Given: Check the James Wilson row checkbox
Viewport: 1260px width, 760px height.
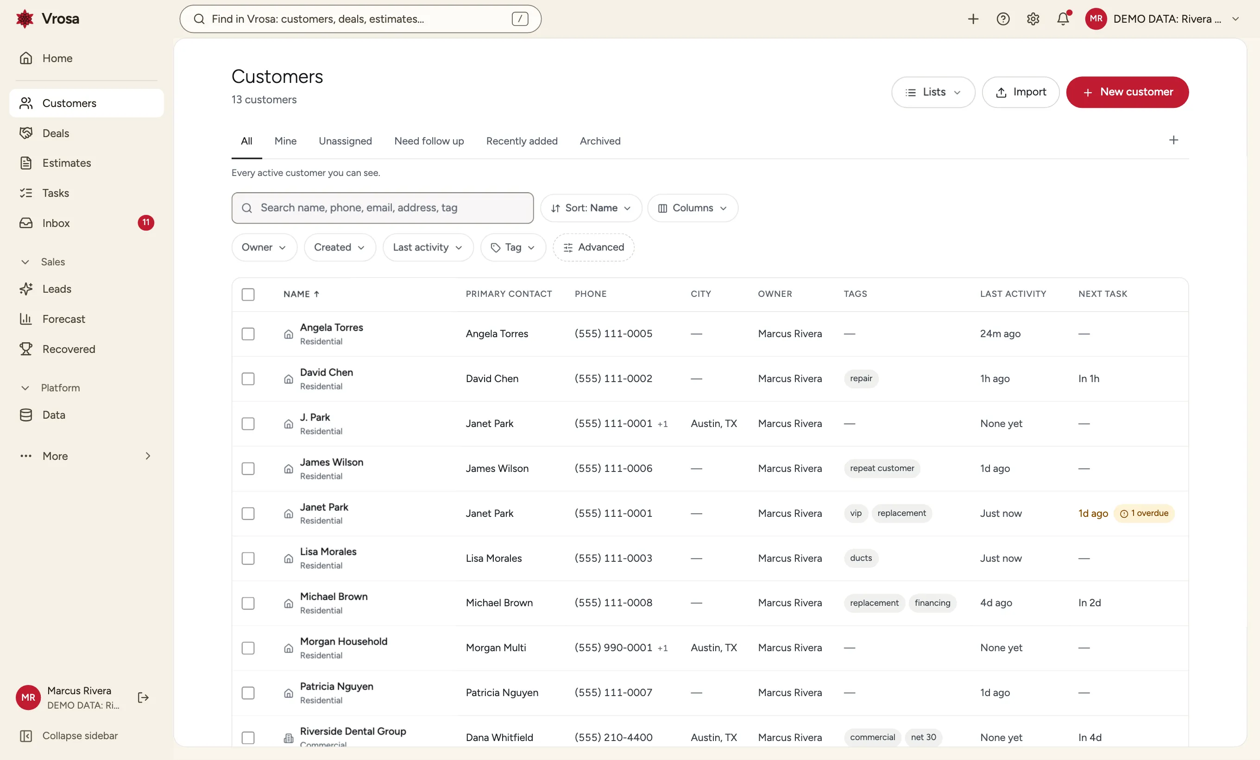Looking at the screenshot, I should pos(248,469).
